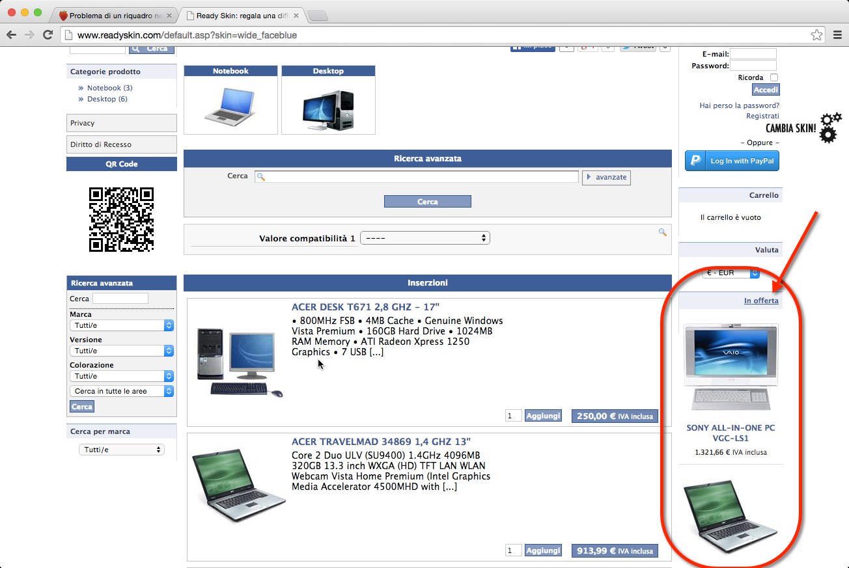Add Acer Desk T671 with Aggiungi
This screenshot has height=568, width=849.
(543, 416)
